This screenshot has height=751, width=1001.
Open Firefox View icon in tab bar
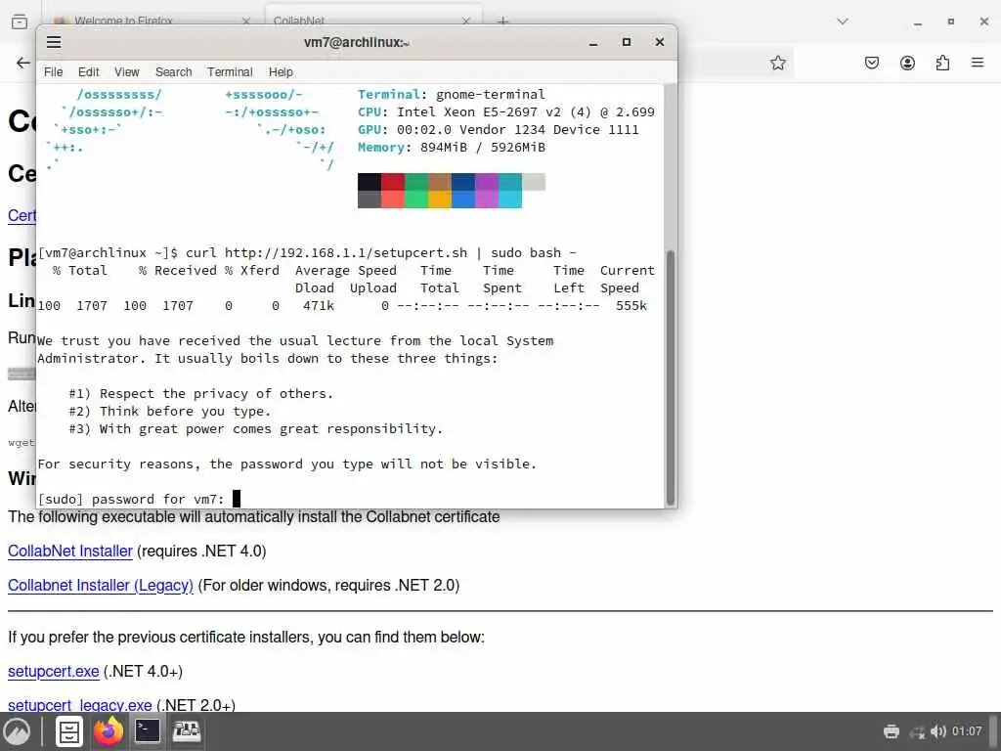tap(20, 22)
